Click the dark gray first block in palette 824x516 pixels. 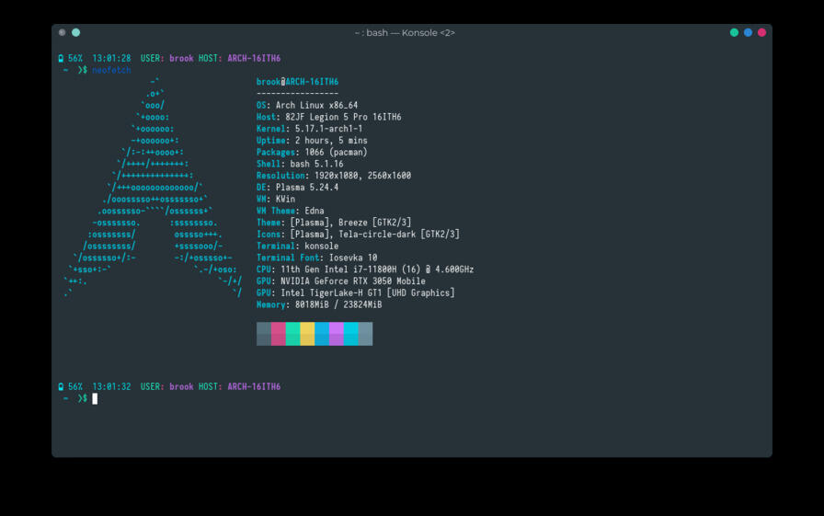(x=264, y=334)
